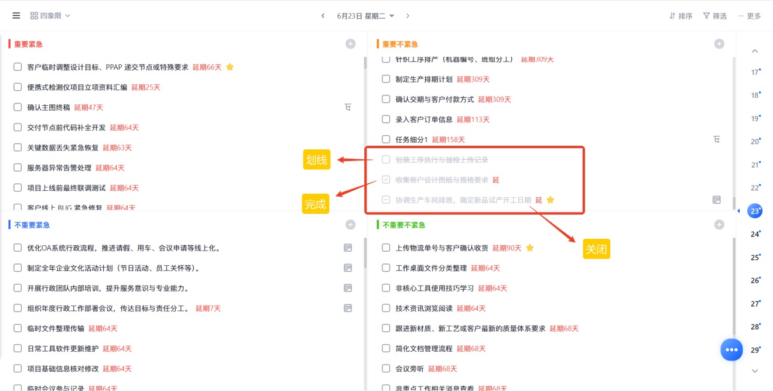Check off 跟进新材质、新工艺 task
773x391 pixels.
(x=386, y=328)
